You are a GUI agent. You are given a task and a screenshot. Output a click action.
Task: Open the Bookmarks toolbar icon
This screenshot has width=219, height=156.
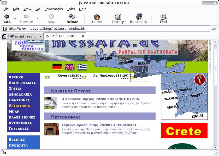pos(139,17)
